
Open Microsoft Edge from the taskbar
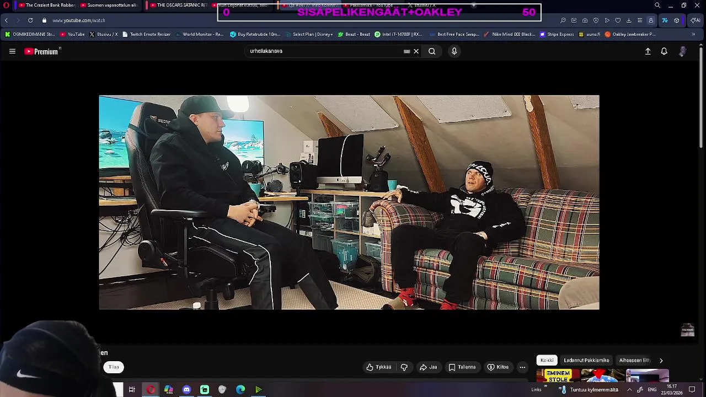point(240,390)
